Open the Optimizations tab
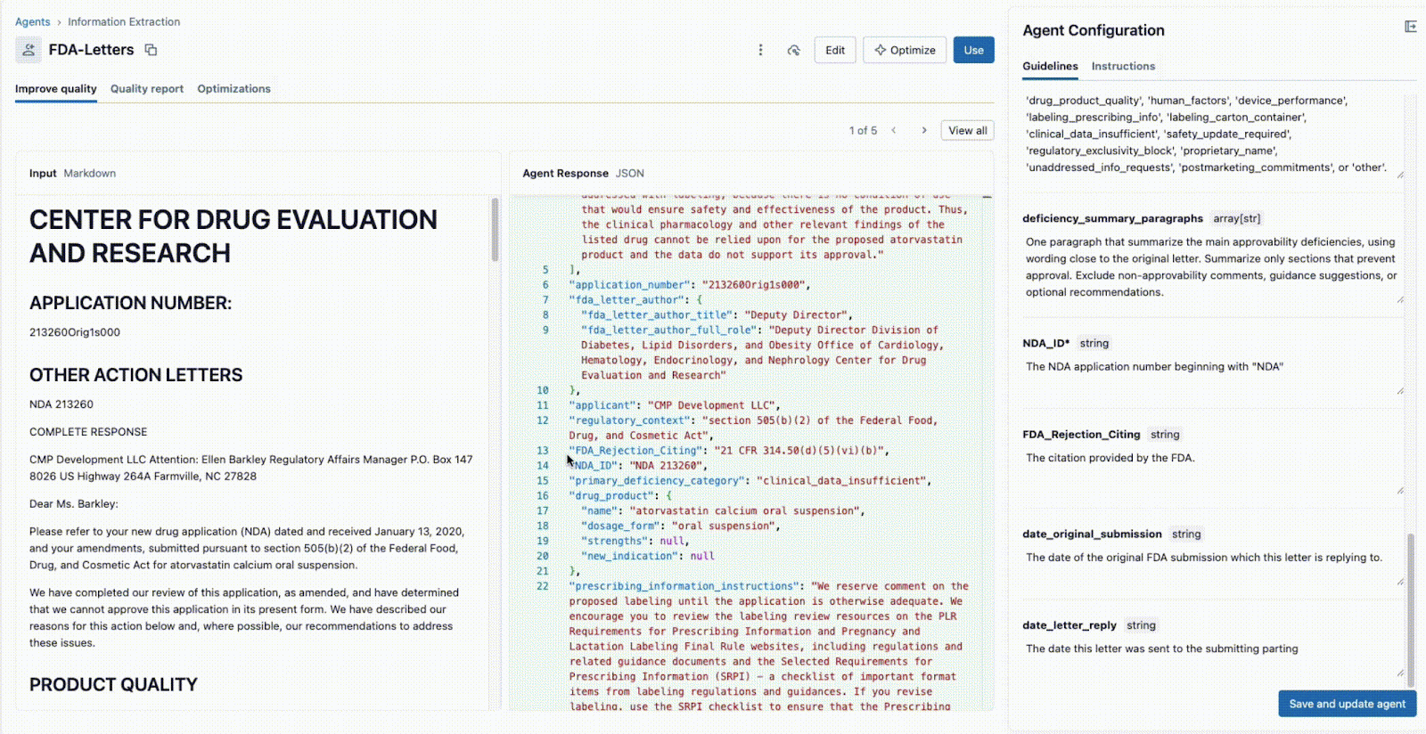1426x734 pixels. 234,89
